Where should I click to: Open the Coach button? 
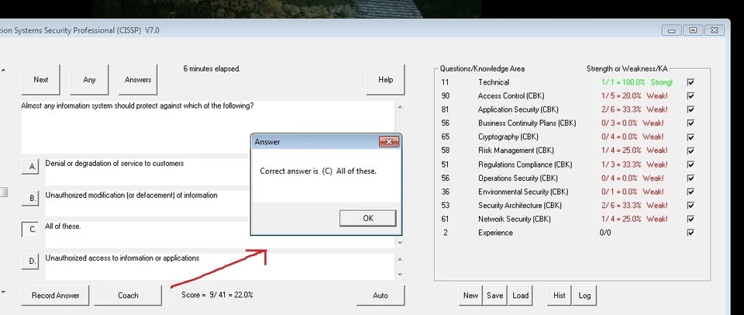click(128, 296)
